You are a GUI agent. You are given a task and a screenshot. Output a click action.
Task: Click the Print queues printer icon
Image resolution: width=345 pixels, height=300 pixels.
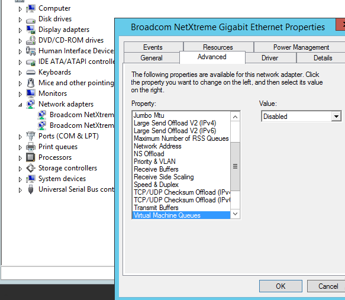coord(31,147)
